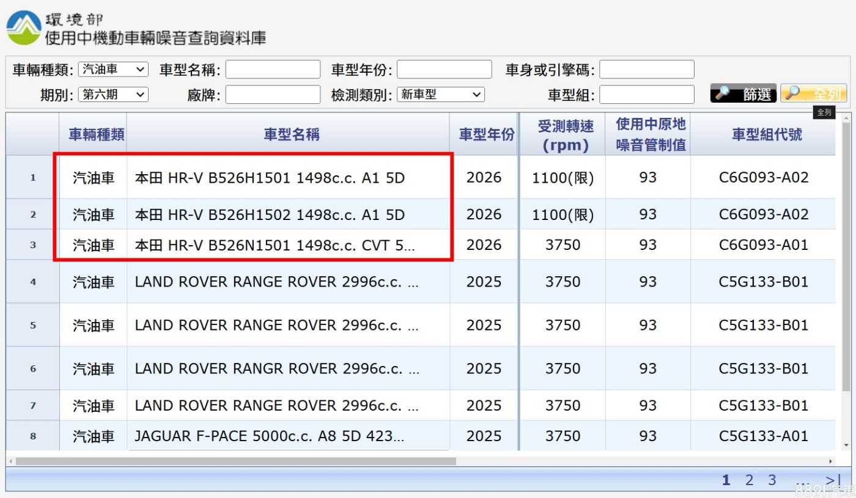Click the horizontal scrollbar thumb
The width and height of the screenshot is (856, 498).
(236, 461)
